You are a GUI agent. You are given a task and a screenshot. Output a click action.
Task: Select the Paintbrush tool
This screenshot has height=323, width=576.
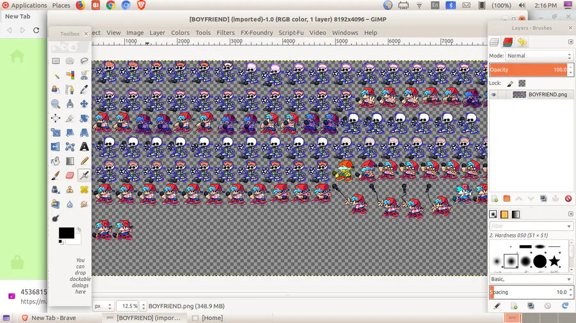pos(56,175)
